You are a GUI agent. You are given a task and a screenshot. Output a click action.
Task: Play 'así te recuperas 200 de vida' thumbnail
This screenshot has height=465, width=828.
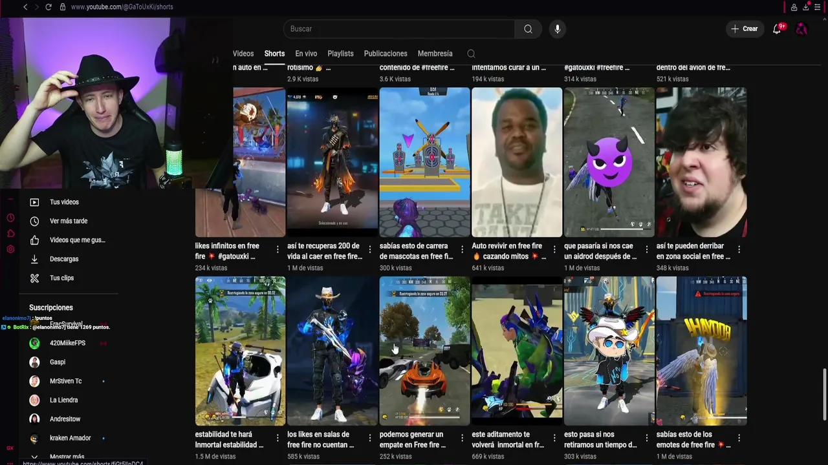point(332,163)
